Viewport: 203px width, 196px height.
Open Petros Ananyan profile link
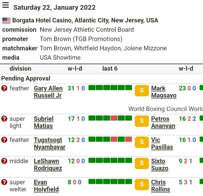coord(163,122)
